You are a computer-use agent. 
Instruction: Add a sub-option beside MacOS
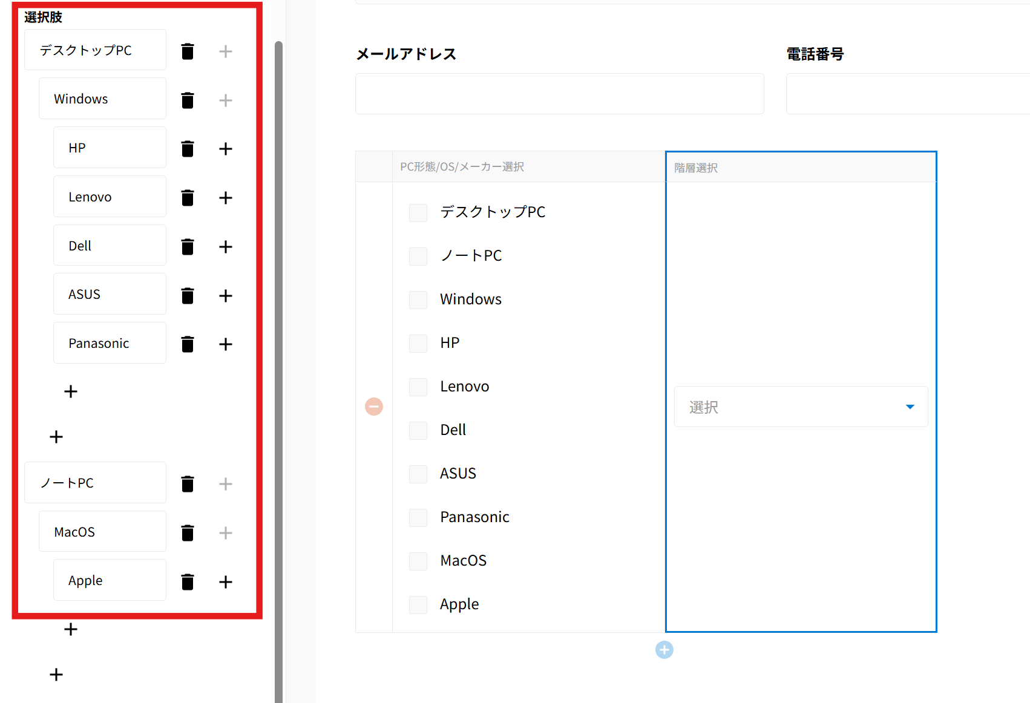click(x=226, y=533)
